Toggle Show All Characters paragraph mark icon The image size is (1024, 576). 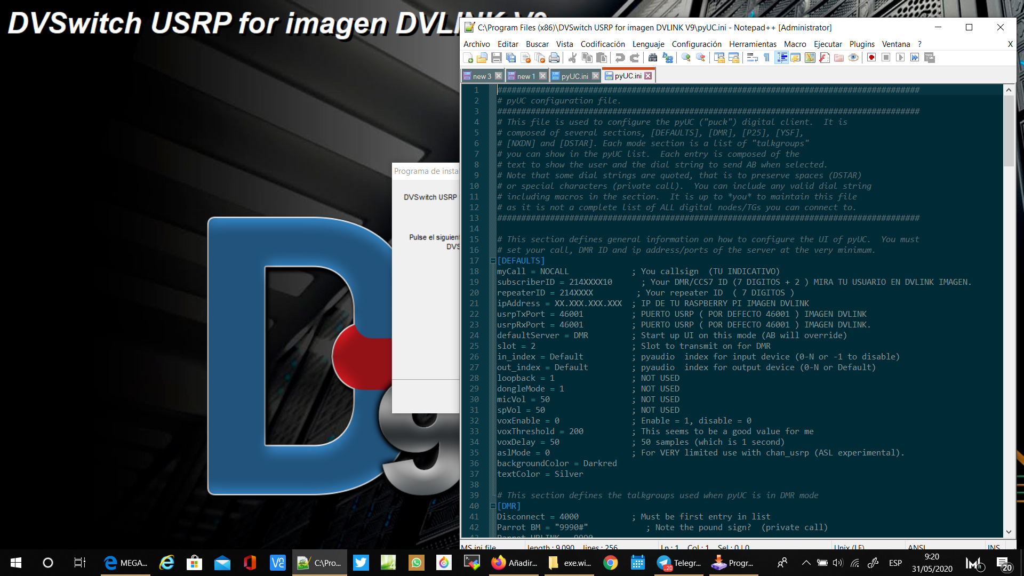pos(766,58)
